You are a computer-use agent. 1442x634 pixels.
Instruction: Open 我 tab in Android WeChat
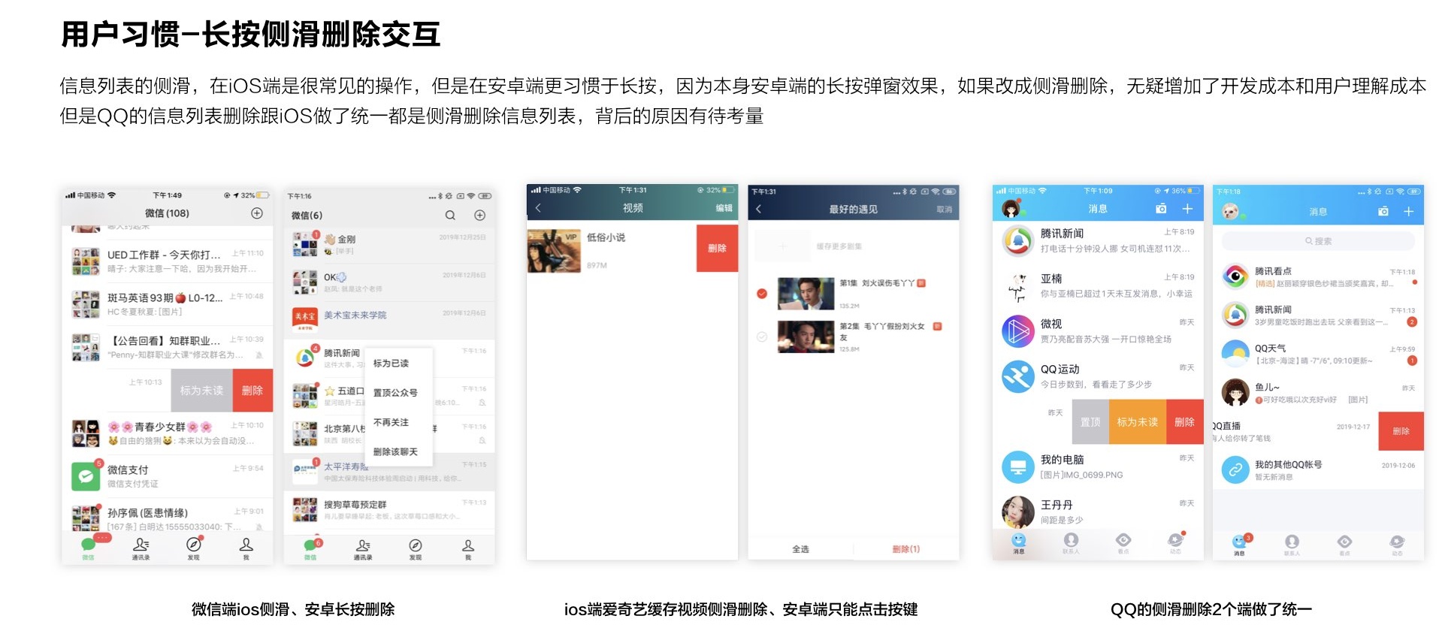pos(468,548)
